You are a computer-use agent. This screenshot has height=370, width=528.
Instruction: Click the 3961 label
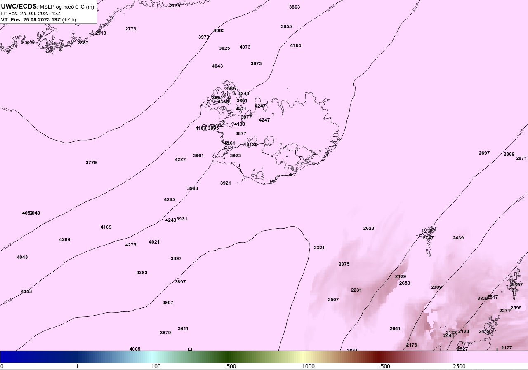(198, 155)
